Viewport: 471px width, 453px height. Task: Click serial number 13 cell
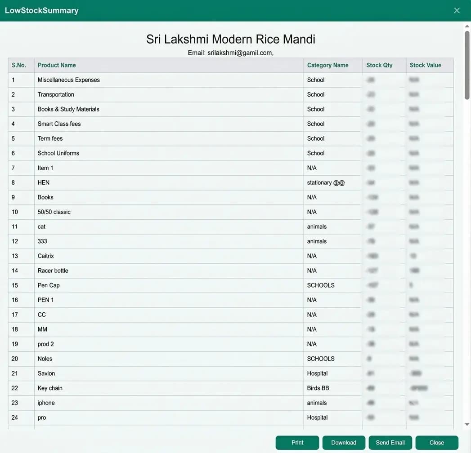[x=21, y=256]
